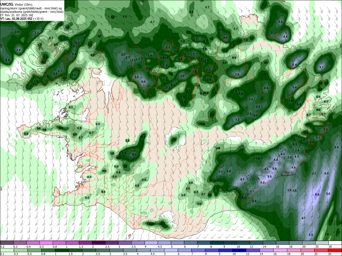
Task: Pick the darkest green swatch labeled 1 in the lower legend
Action: [x=61, y=250]
